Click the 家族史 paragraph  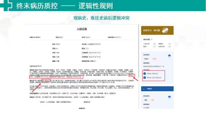67,97
